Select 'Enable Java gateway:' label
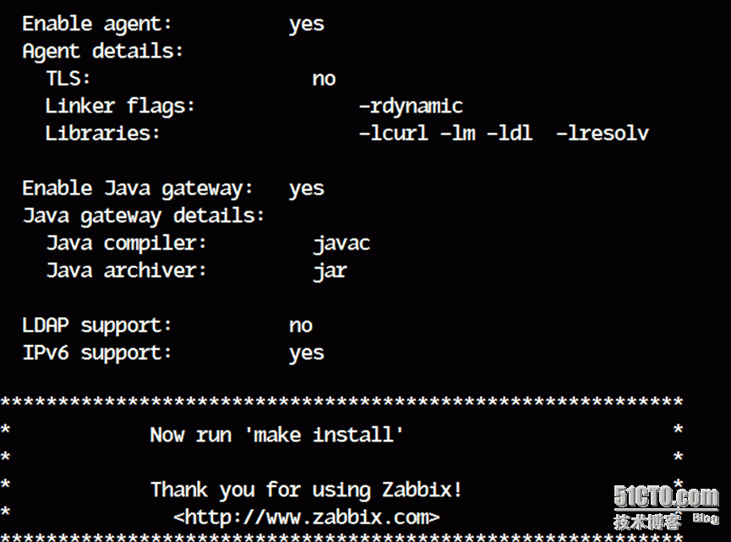731x542 pixels. (138, 189)
